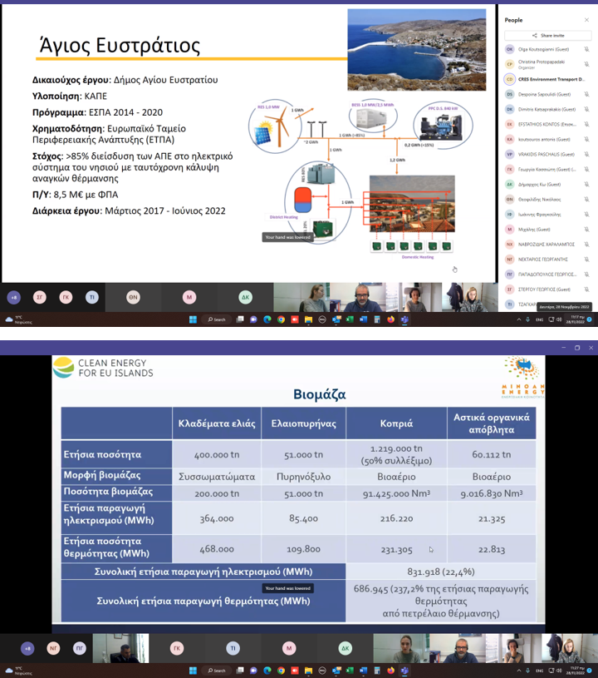The height and width of the screenshot is (678, 598).
Task: Click table cell 831.918 (22,4%)
Action: click(441, 572)
